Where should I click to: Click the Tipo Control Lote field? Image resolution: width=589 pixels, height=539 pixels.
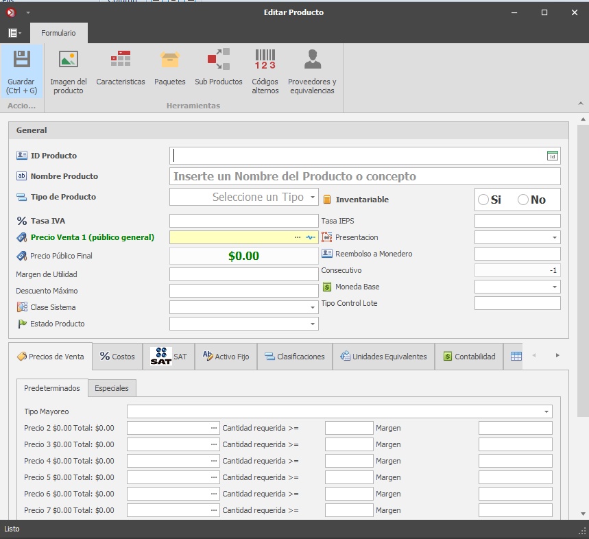pos(517,303)
